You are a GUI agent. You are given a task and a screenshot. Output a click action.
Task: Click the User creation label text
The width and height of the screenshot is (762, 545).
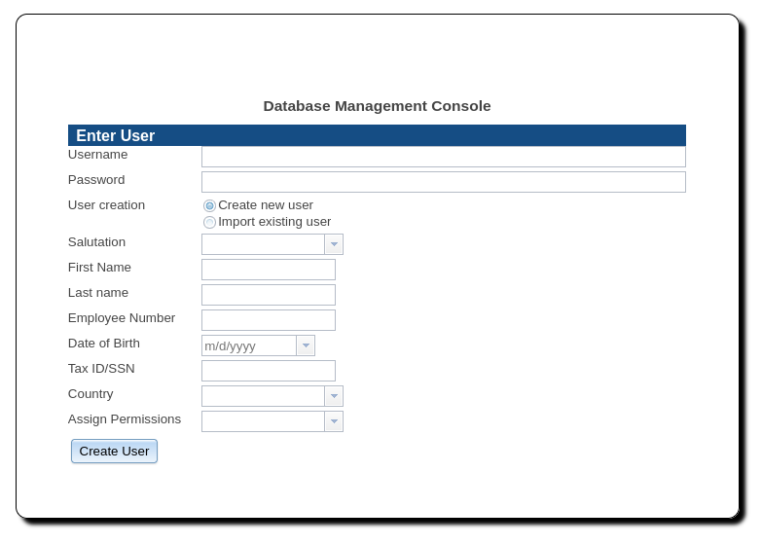(x=106, y=205)
